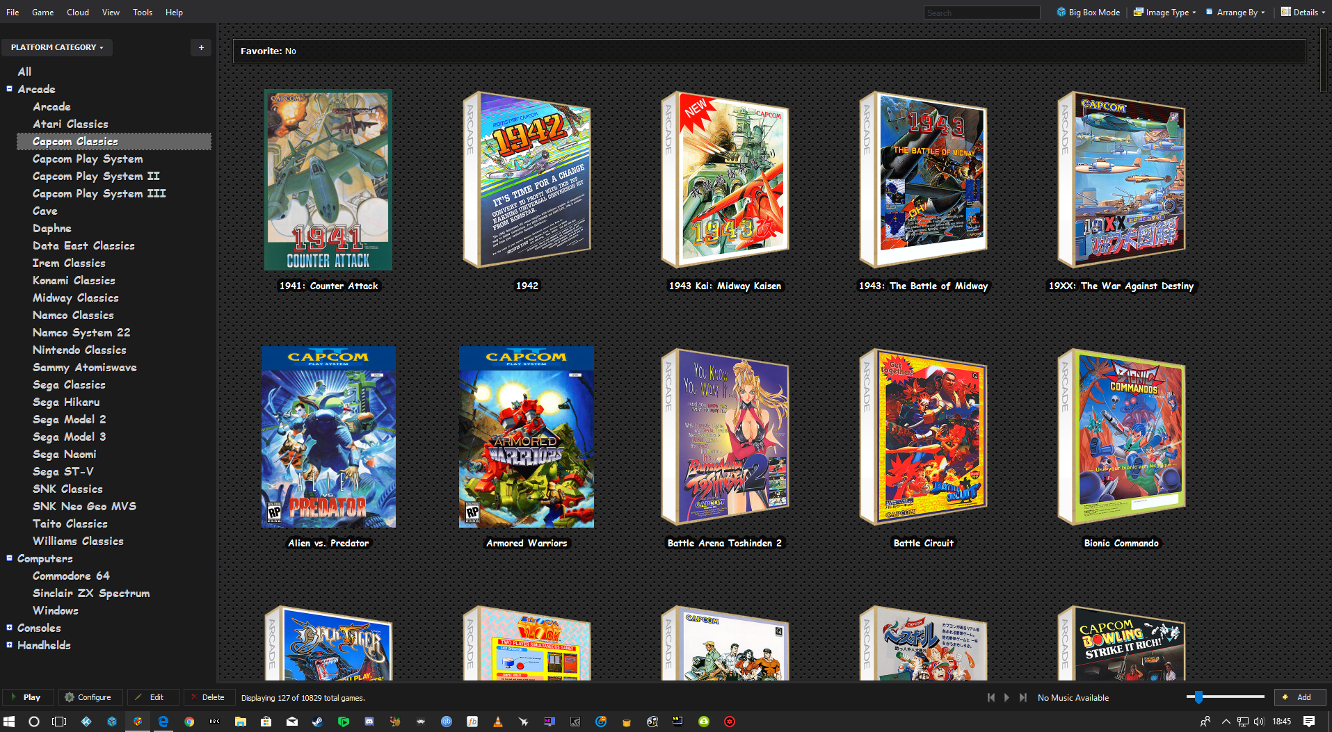The image size is (1332, 732).
Task: Select 1941: Counter Attack box art
Action: tap(328, 179)
